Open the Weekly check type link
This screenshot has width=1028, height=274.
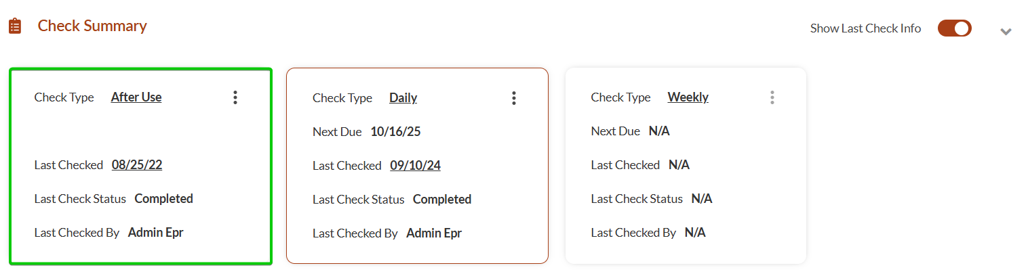[x=688, y=97]
